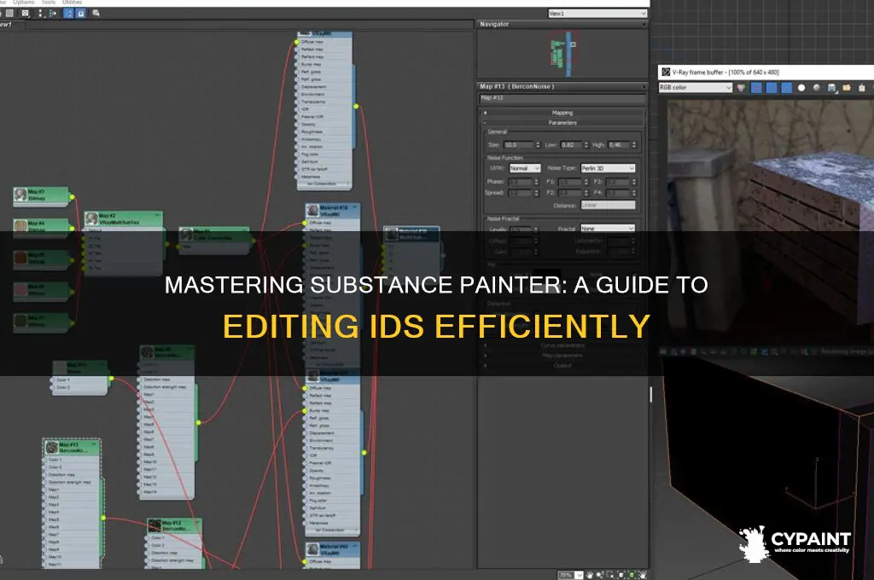Viewport: 874px width, 580px height.
Task: Click the Size spinner arrows
Action: click(x=538, y=145)
